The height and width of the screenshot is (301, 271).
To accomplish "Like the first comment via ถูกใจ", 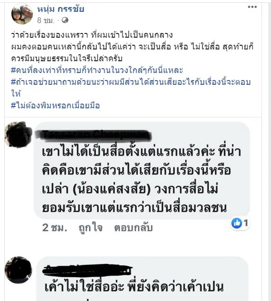I will pos(90,228).
